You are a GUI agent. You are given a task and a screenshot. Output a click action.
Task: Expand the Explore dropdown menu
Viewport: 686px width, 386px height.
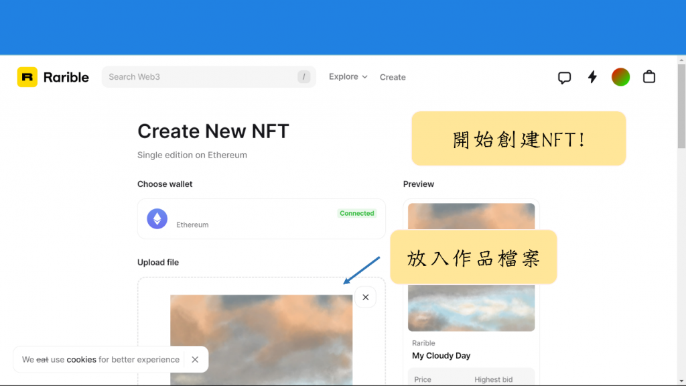click(x=348, y=76)
